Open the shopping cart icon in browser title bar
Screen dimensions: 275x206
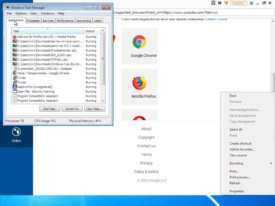[x=226, y=3]
